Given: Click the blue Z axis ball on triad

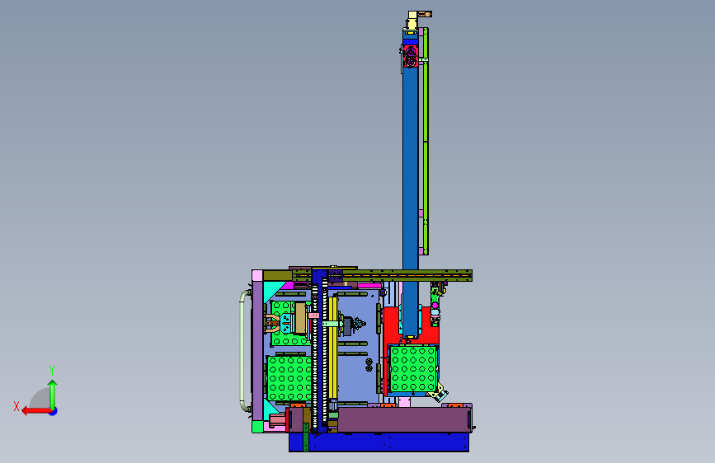Looking at the screenshot, I should click(54, 411).
